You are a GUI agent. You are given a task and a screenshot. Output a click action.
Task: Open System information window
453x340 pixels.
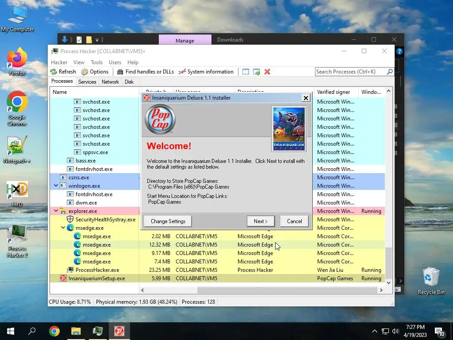tap(206, 72)
